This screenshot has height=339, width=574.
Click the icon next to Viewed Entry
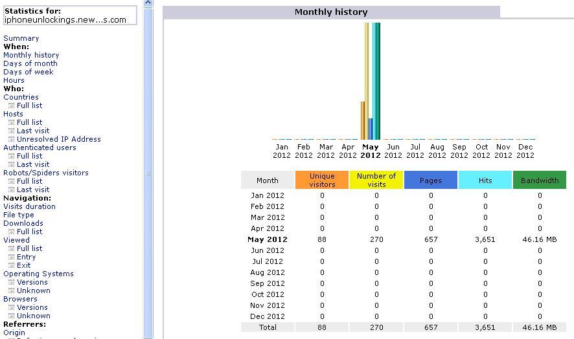point(11,257)
